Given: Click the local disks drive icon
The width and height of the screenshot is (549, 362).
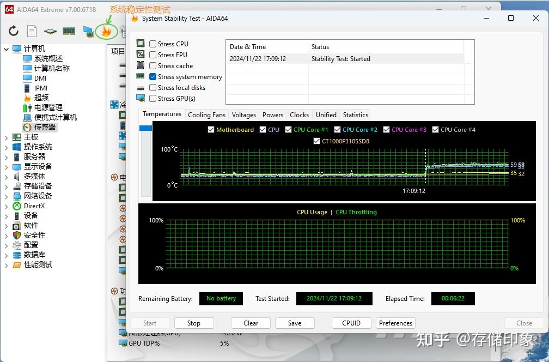Looking at the screenshot, I should [141, 88].
